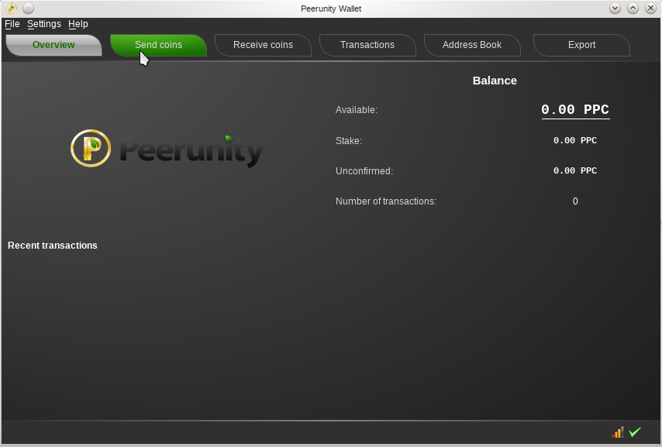The height and width of the screenshot is (447, 662).
Task: Click the round pin button in the title bar
Action: pos(28,8)
